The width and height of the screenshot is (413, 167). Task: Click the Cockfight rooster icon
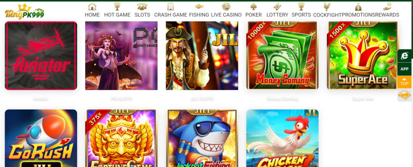(327, 7)
